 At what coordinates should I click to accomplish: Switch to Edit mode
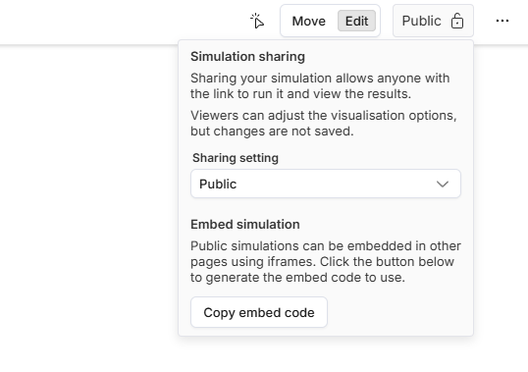pyautogui.click(x=356, y=21)
